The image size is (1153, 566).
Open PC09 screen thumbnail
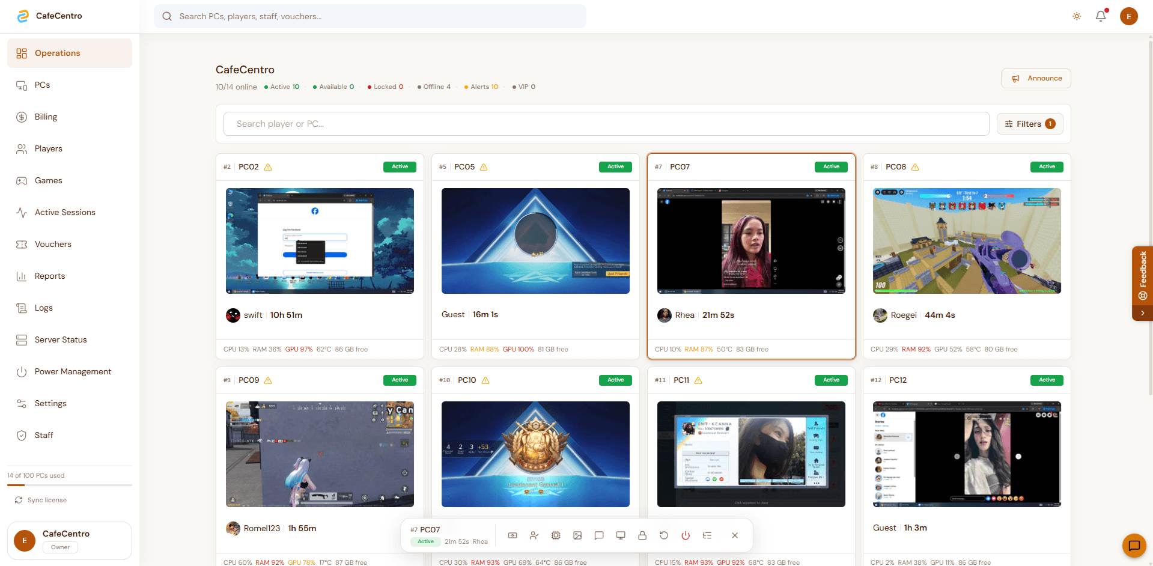[320, 454]
